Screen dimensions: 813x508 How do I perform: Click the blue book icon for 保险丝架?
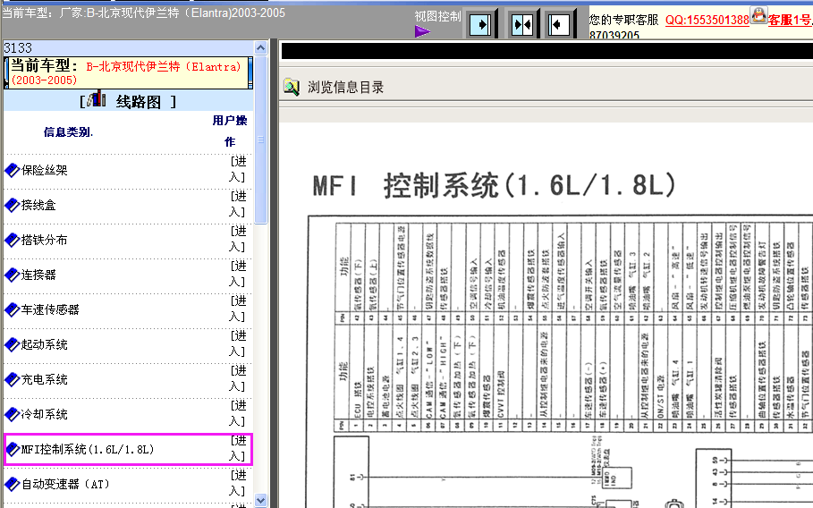pos(12,170)
